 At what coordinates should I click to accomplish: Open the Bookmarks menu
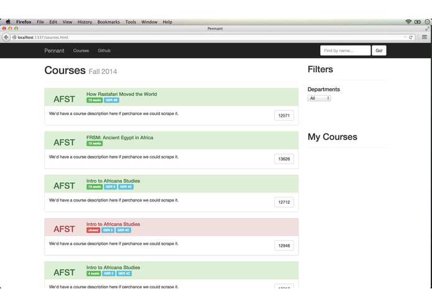(x=109, y=22)
